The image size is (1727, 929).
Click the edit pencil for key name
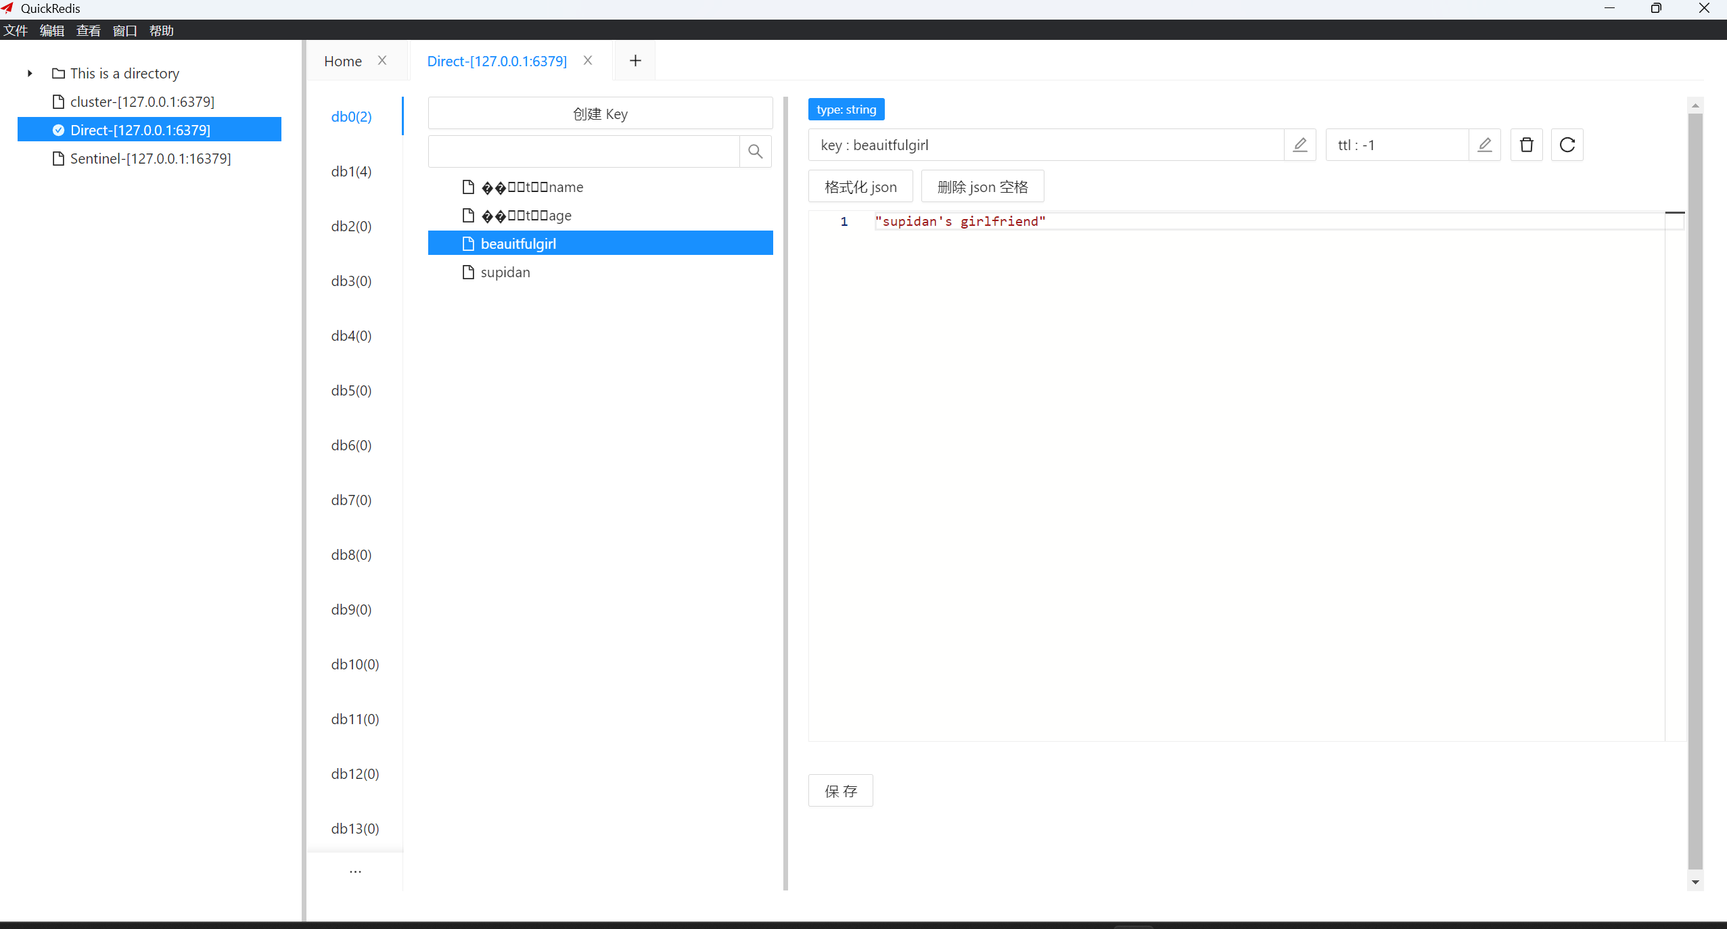click(1299, 145)
